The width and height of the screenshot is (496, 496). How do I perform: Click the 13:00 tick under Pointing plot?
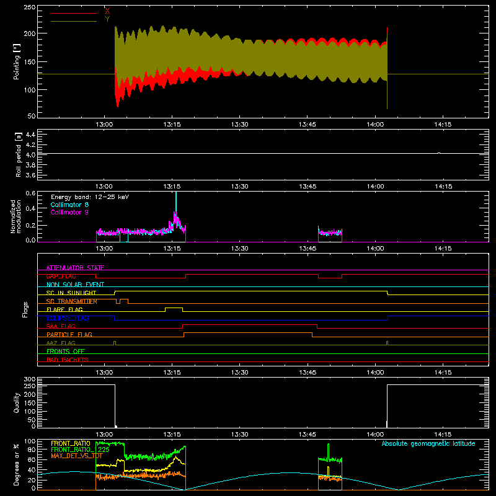[x=104, y=125]
